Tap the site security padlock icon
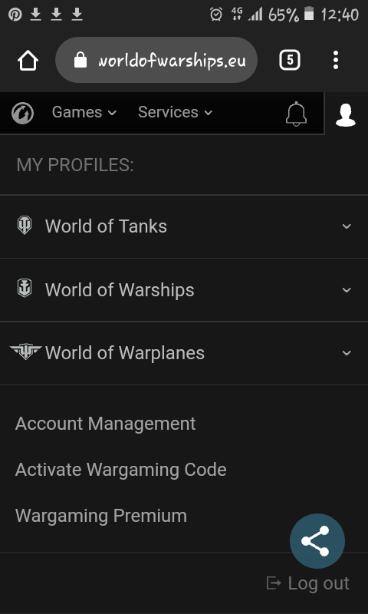The height and width of the screenshot is (614, 368). pyautogui.click(x=80, y=61)
